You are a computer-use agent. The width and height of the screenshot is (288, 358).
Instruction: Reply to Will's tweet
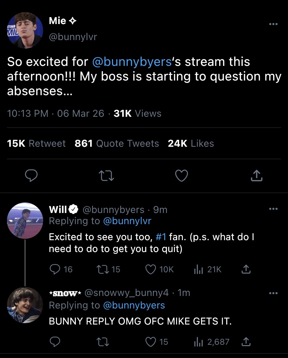55,269
